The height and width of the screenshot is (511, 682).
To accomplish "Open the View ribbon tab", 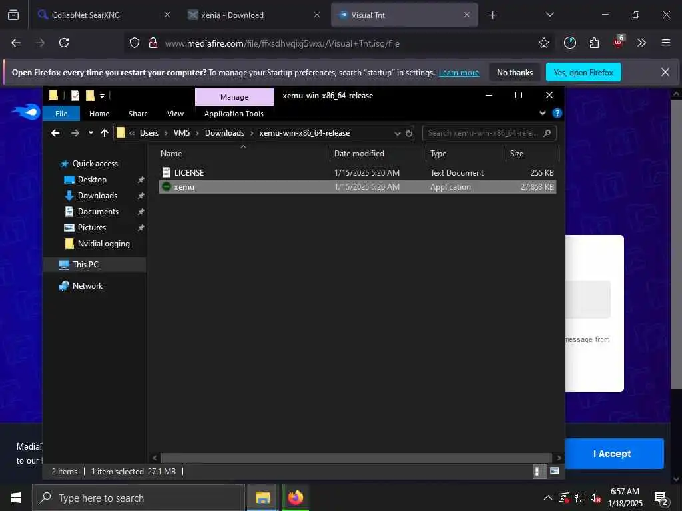I will click(x=175, y=114).
